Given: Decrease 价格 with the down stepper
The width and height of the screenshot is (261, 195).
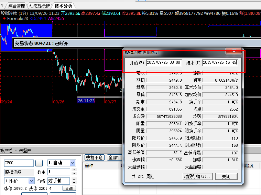Looking at the screenshot, I should pos(73,183).
